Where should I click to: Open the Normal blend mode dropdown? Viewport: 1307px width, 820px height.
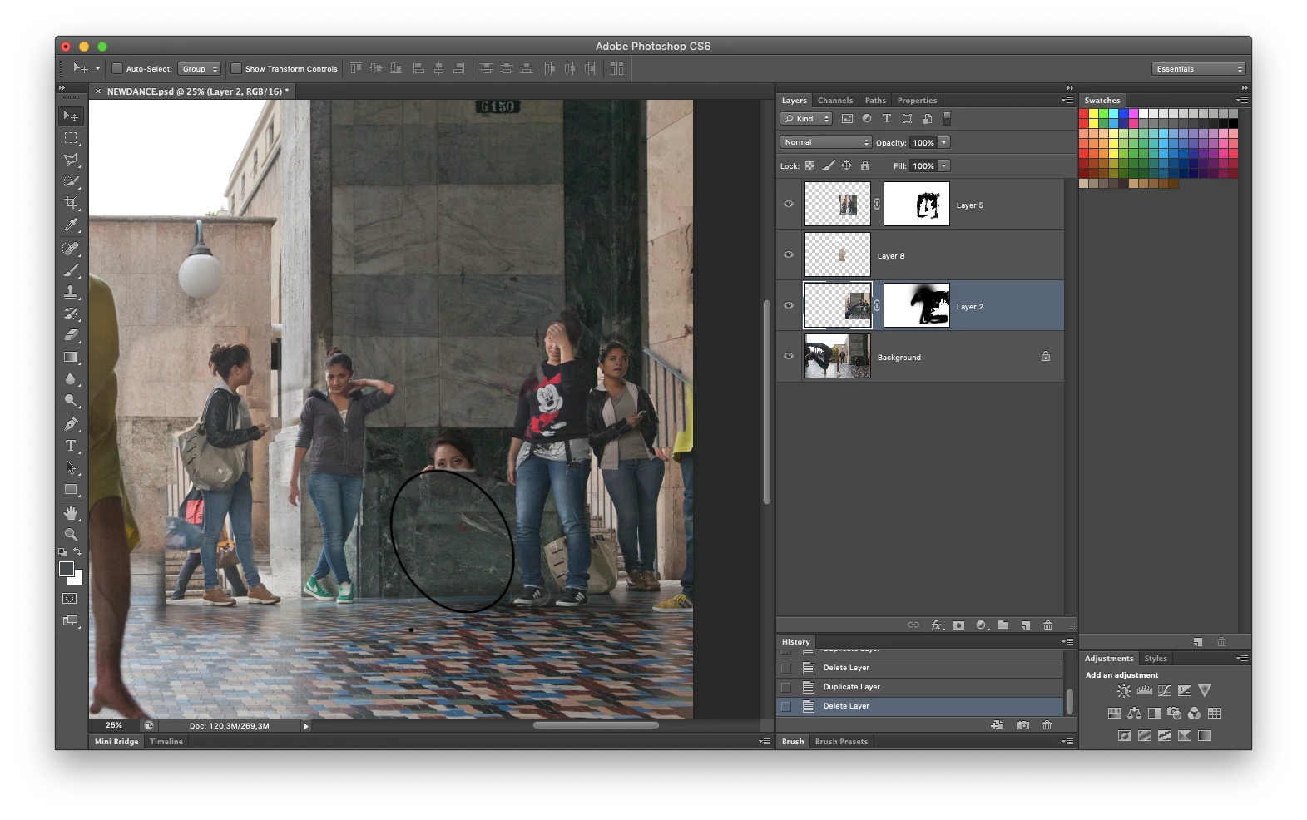tap(825, 142)
